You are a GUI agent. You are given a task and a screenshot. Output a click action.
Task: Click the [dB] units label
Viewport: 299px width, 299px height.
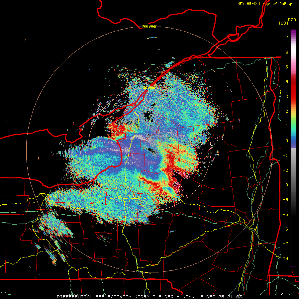click(283, 23)
